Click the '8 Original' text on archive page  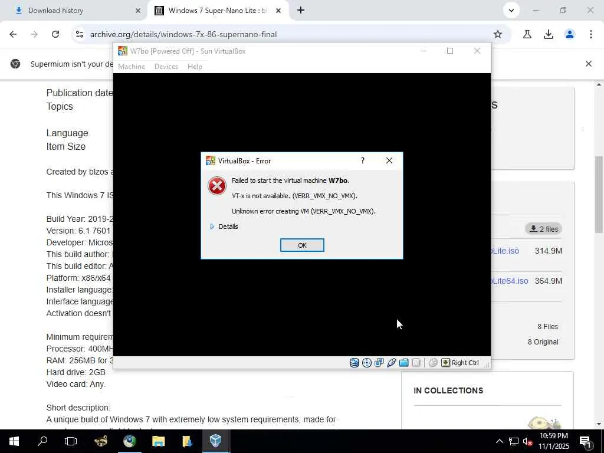tap(543, 342)
